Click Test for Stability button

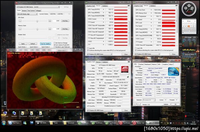(x=45, y=44)
